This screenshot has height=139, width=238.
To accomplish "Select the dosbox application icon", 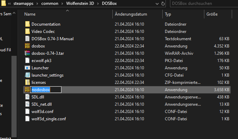I will [28, 46].
